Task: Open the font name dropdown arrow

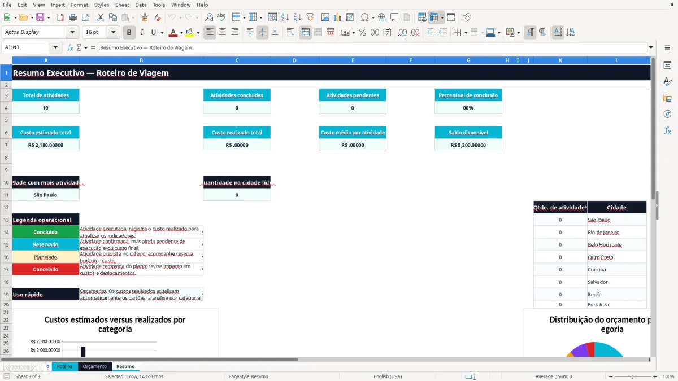Action: (x=72, y=32)
